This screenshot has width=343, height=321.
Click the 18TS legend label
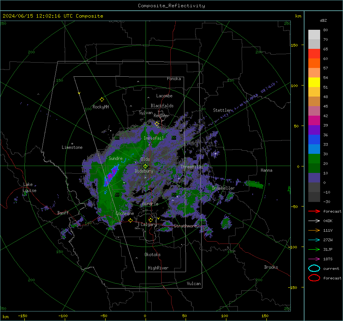tap(328, 259)
